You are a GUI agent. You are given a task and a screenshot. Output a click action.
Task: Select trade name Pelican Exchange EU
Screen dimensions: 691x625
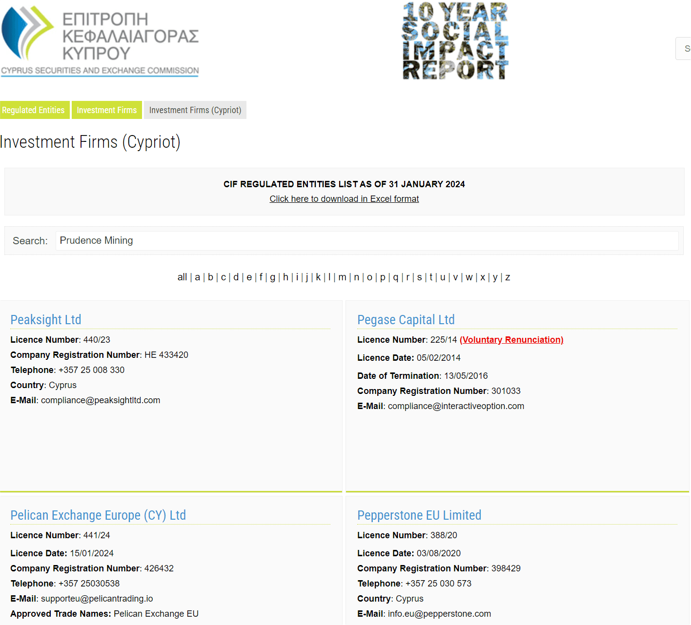pyautogui.click(x=156, y=614)
